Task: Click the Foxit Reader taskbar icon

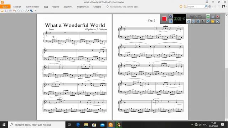Action: (110, 125)
